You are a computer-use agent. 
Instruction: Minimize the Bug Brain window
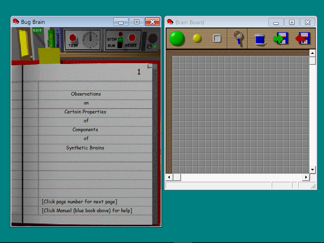(x=121, y=22)
